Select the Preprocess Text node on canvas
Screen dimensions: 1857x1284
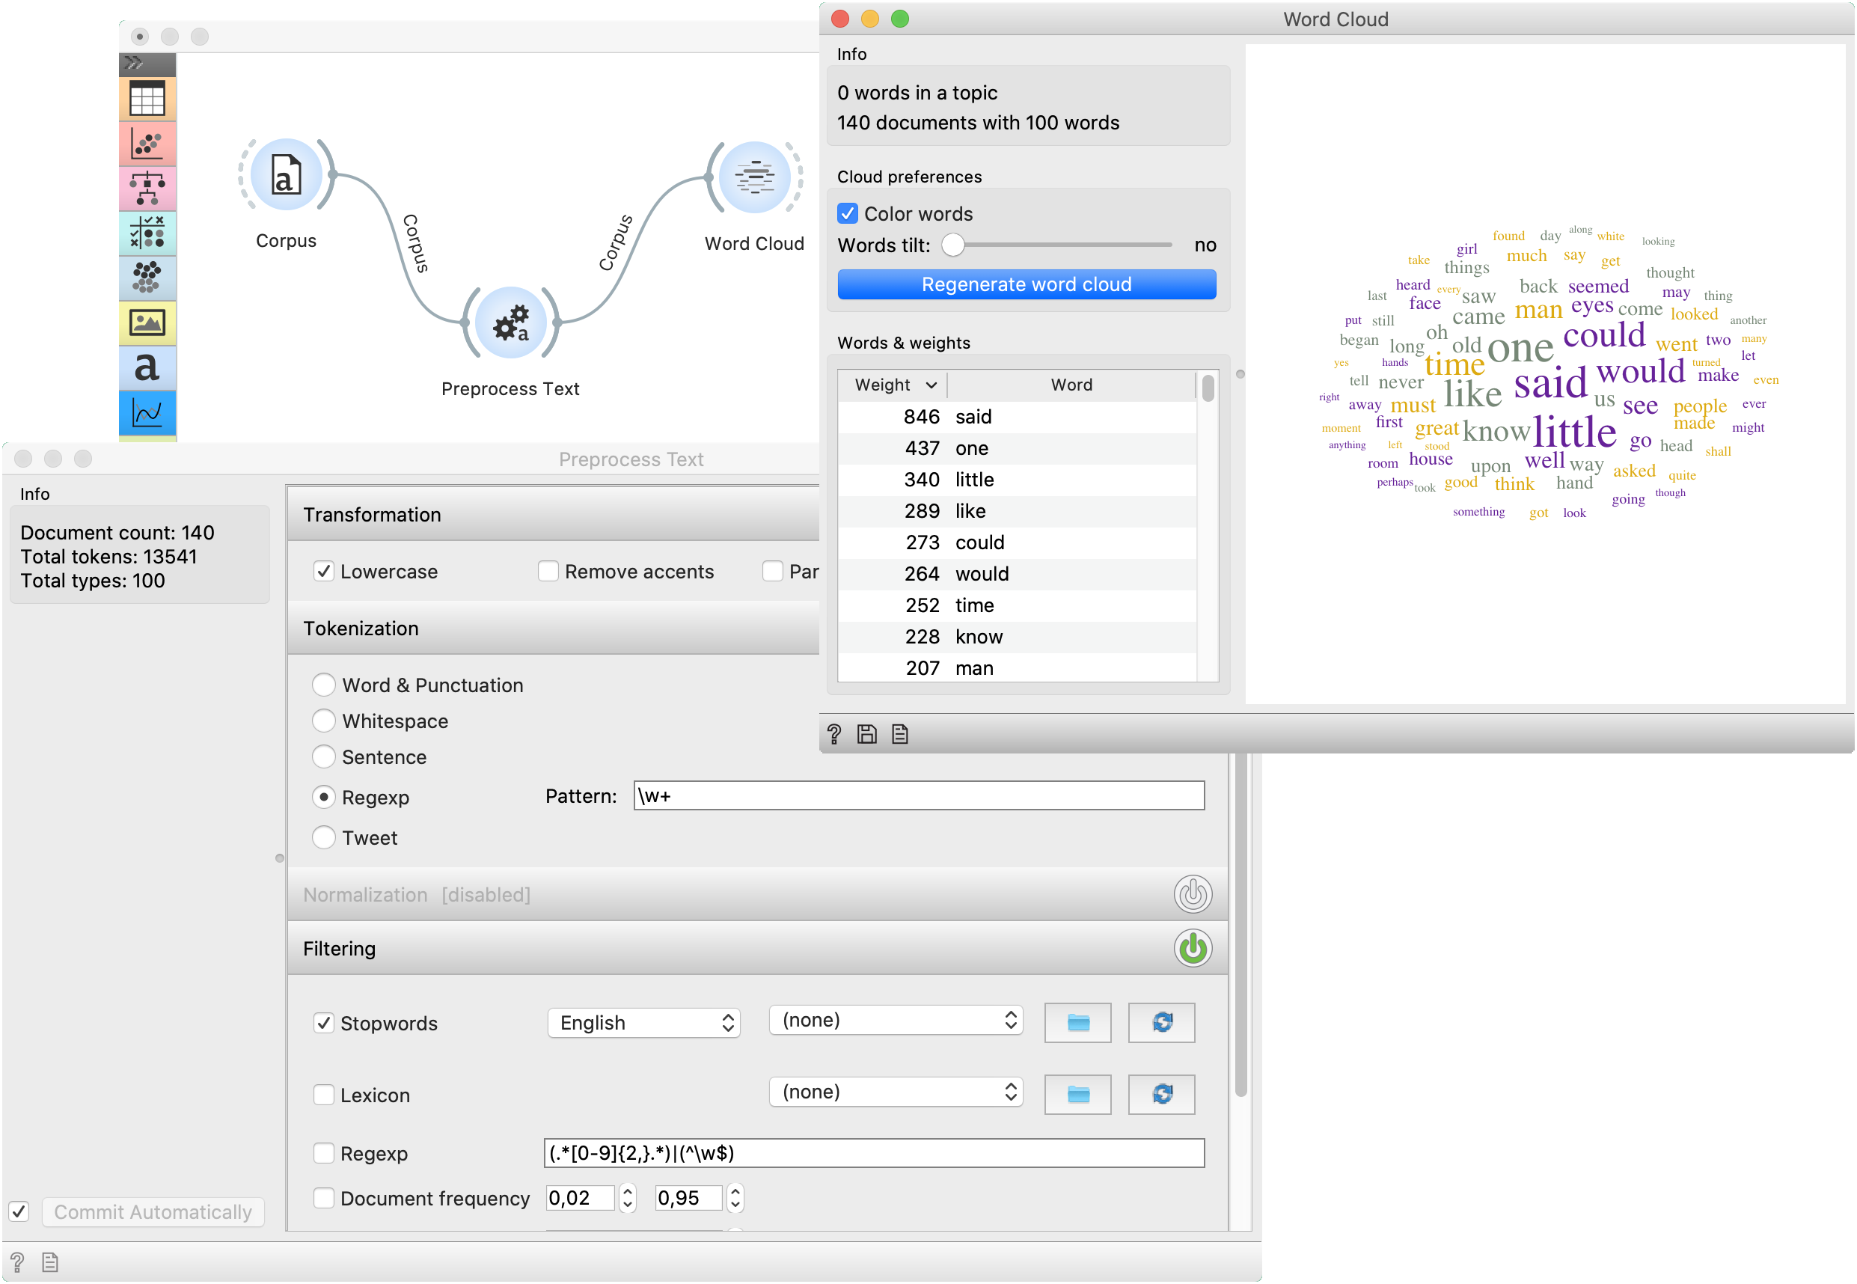[511, 322]
